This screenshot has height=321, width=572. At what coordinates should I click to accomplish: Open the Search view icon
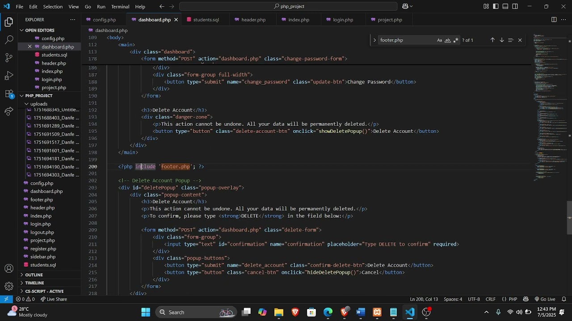[x=9, y=40]
